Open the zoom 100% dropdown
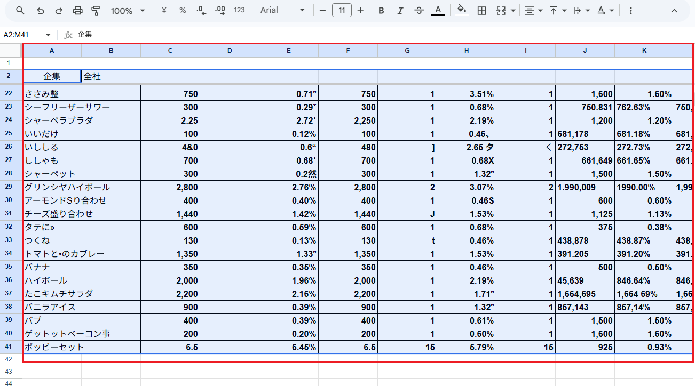 click(128, 11)
